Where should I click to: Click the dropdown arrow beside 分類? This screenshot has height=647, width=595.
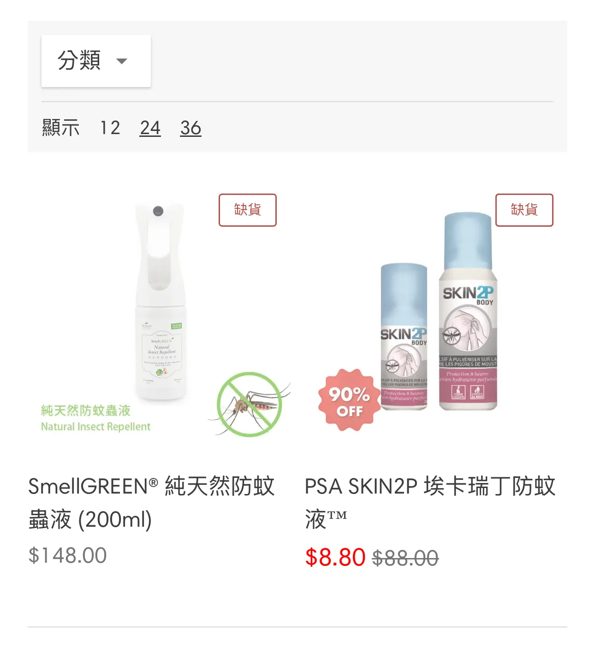point(122,61)
